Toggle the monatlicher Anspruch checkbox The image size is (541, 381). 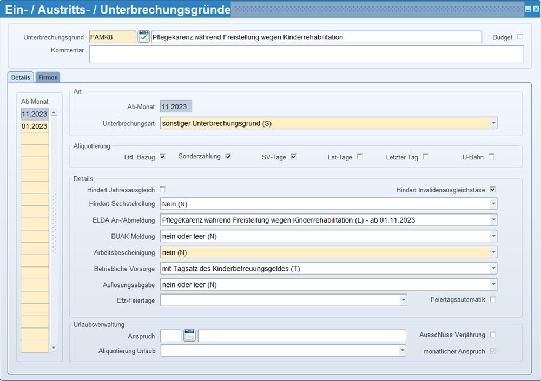pos(493,351)
